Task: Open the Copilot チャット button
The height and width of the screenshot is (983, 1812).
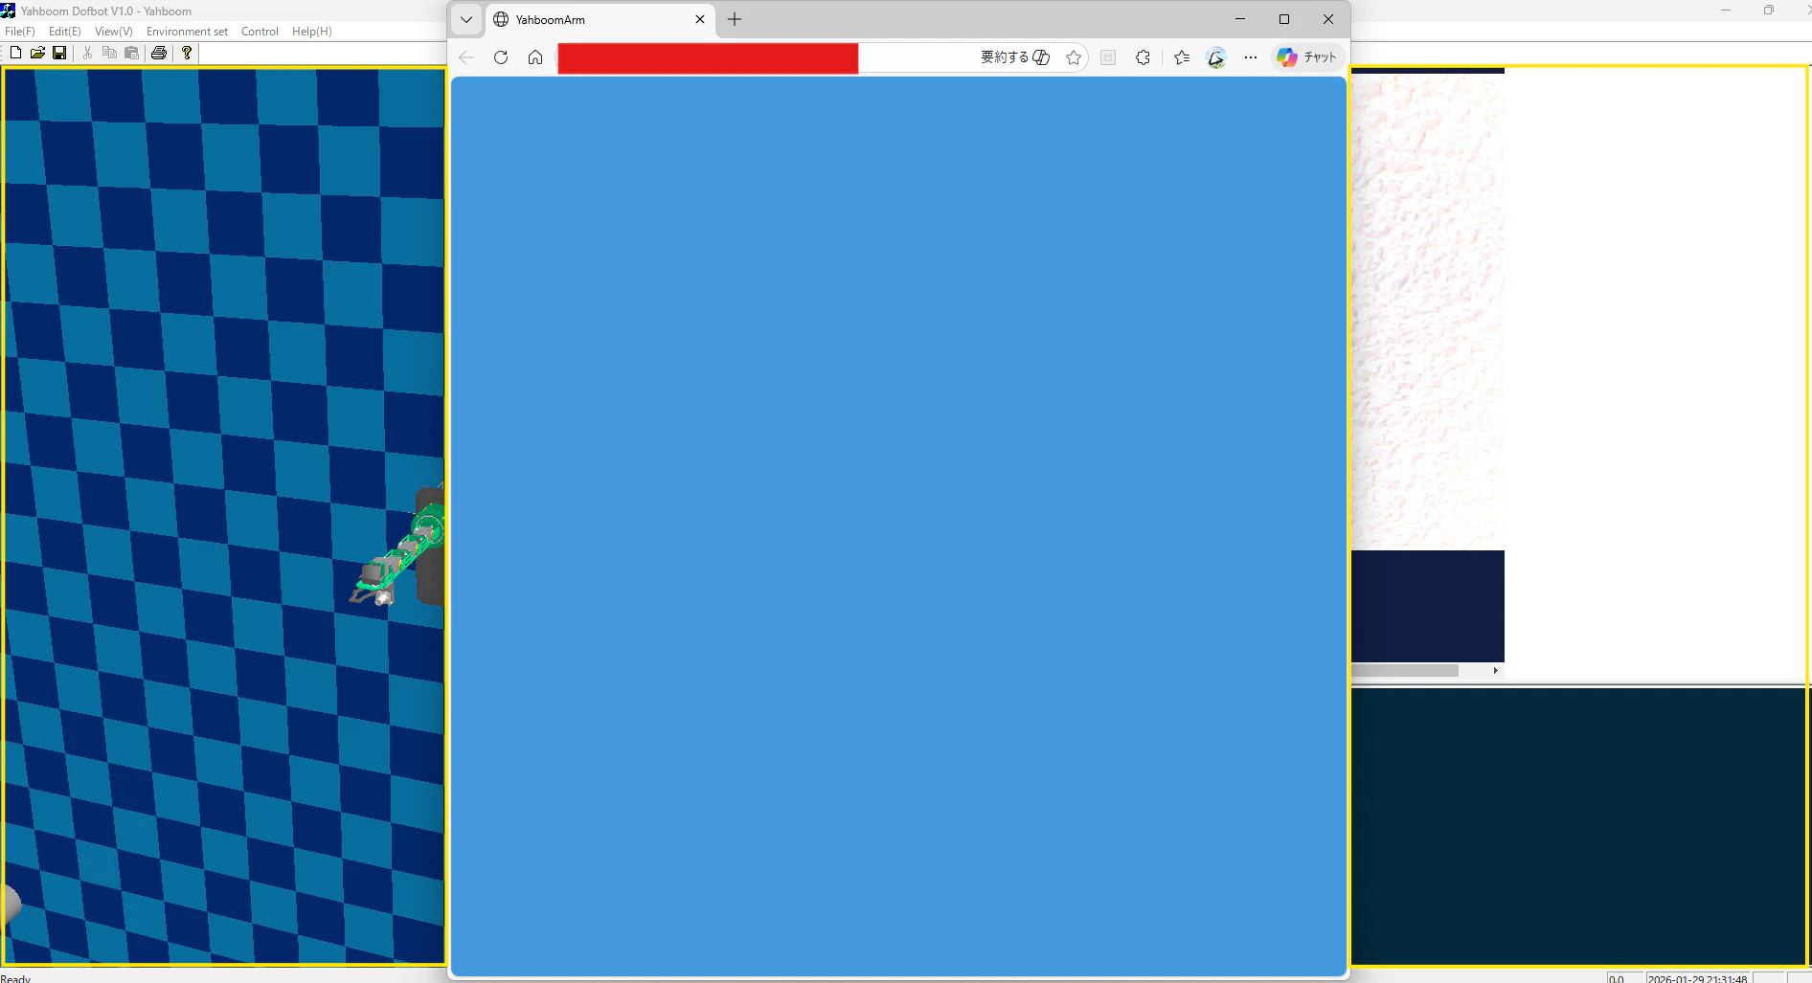Action: pyautogui.click(x=1307, y=57)
